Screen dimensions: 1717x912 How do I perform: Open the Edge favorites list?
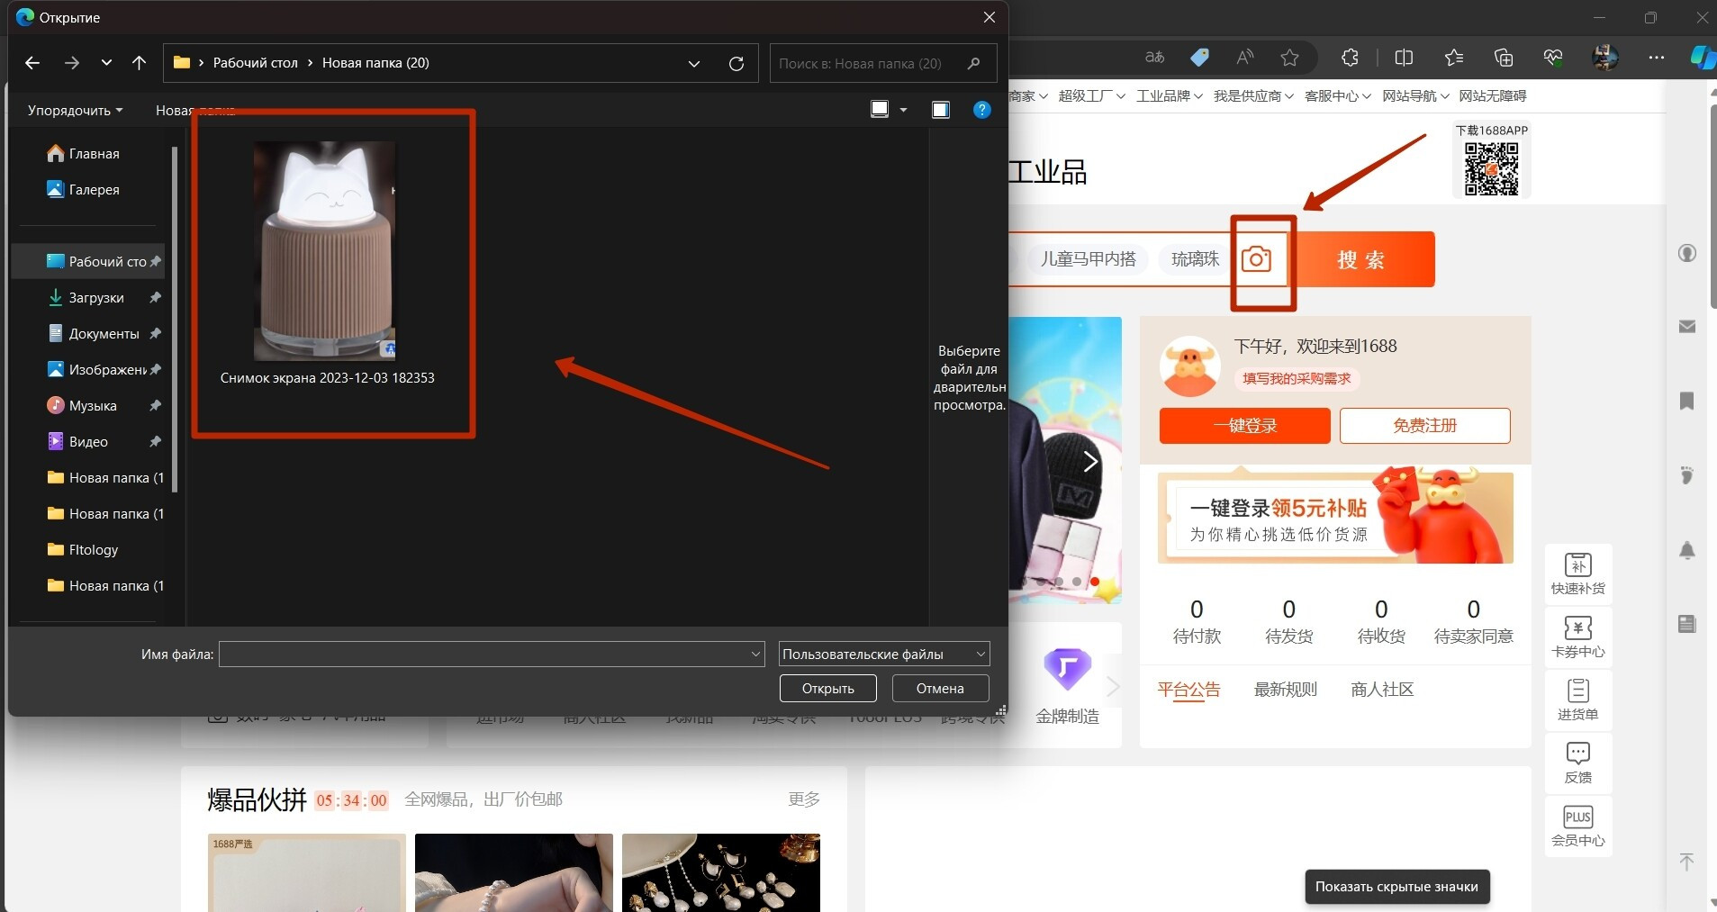pyautogui.click(x=1454, y=58)
